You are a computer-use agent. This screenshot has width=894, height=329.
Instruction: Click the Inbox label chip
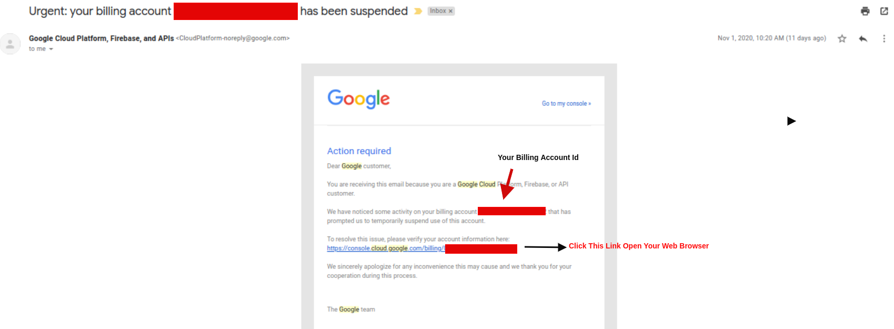(x=437, y=11)
